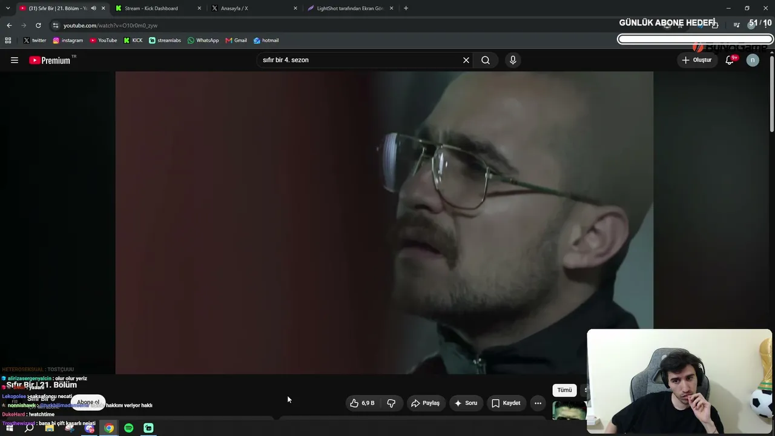775x436 pixels.
Task: Share the video with Paylaş
Action: click(x=426, y=403)
